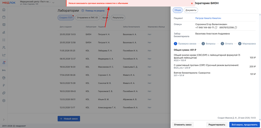261x128 pixels.
Task: Click the Забор биоматериала column header
Action: (131, 27)
